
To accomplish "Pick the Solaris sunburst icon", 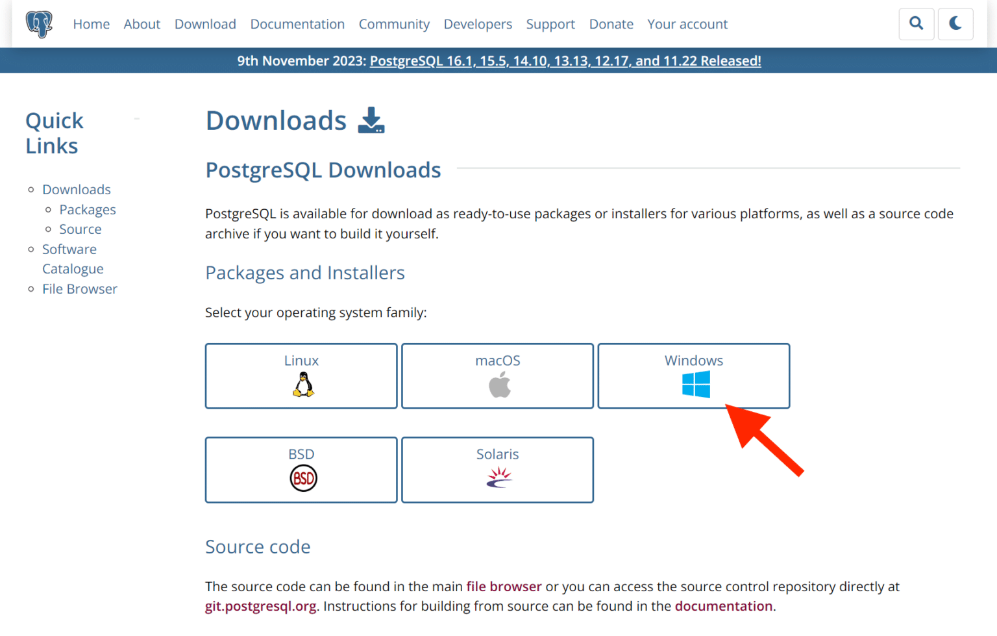I will (499, 478).
